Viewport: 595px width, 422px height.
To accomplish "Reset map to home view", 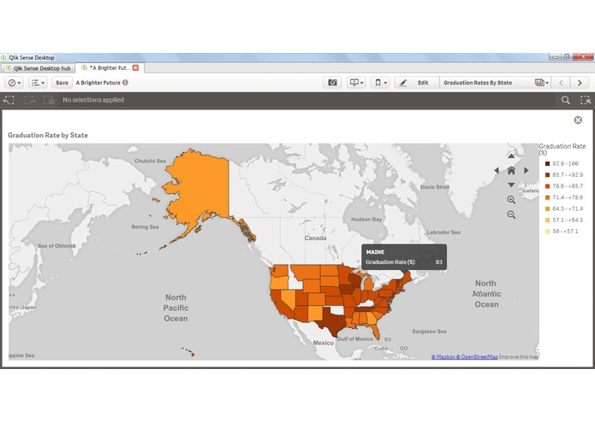I will click(x=511, y=170).
